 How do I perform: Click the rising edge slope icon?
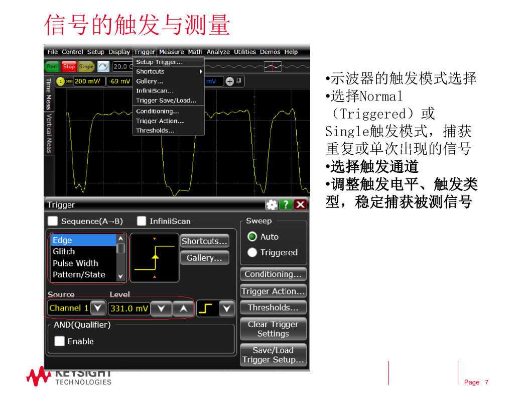click(206, 308)
